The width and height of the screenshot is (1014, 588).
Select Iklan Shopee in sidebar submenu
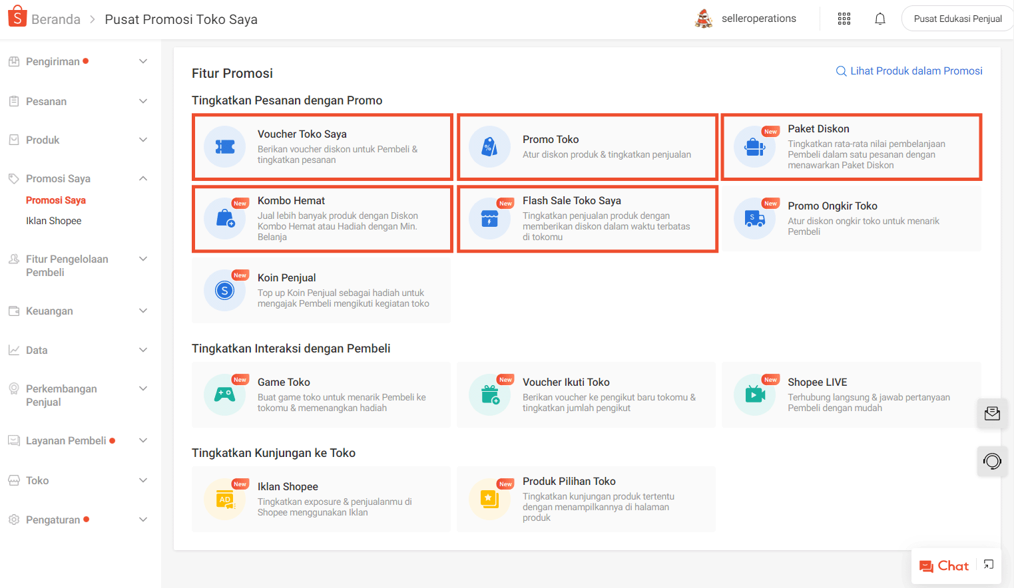coord(54,221)
